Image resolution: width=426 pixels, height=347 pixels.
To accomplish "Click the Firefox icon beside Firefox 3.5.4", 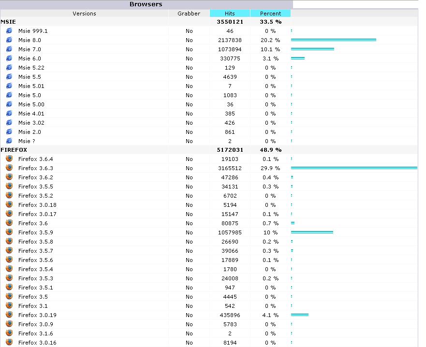I will [x=9, y=269].
